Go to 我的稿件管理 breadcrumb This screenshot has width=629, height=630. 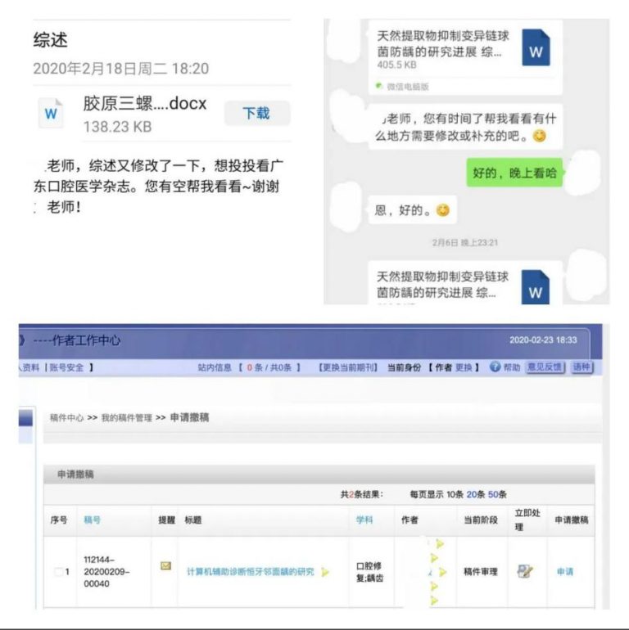click(x=126, y=417)
